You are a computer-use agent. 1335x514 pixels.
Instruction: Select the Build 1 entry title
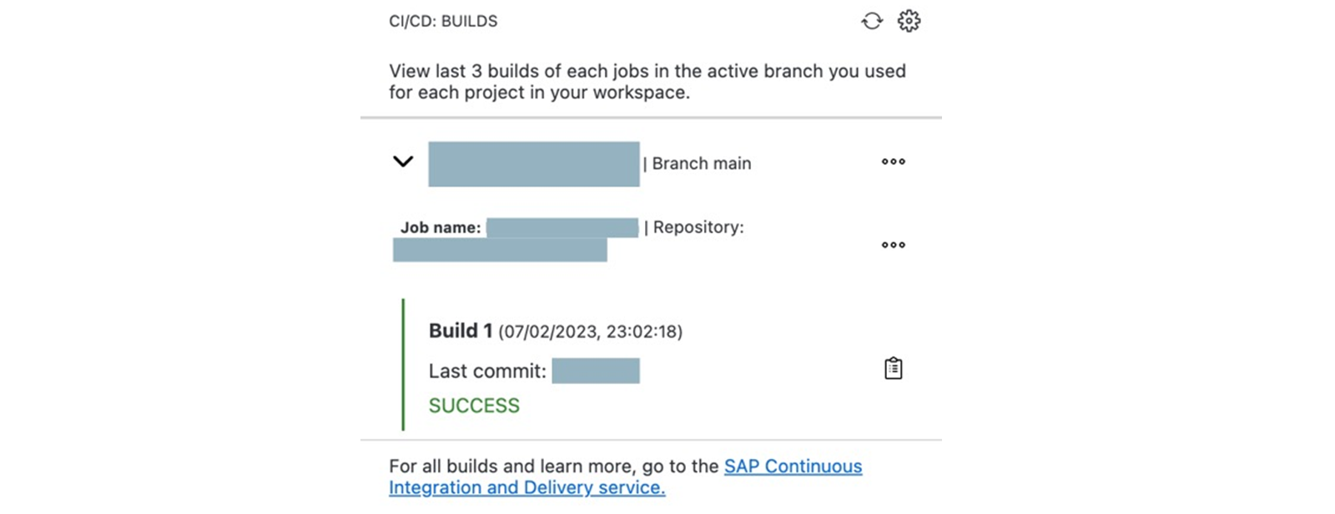point(461,331)
